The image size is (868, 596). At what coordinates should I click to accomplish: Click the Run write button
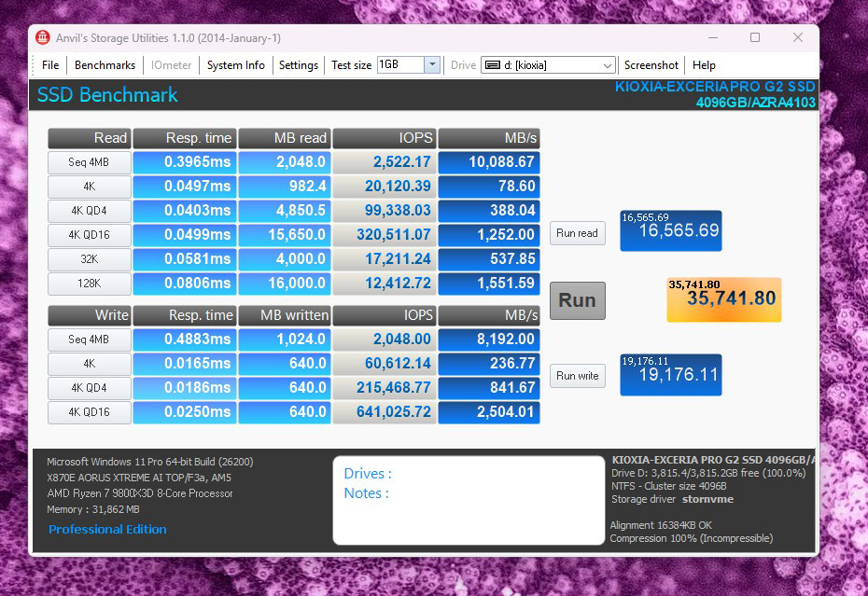pyautogui.click(x=577, y=376)
